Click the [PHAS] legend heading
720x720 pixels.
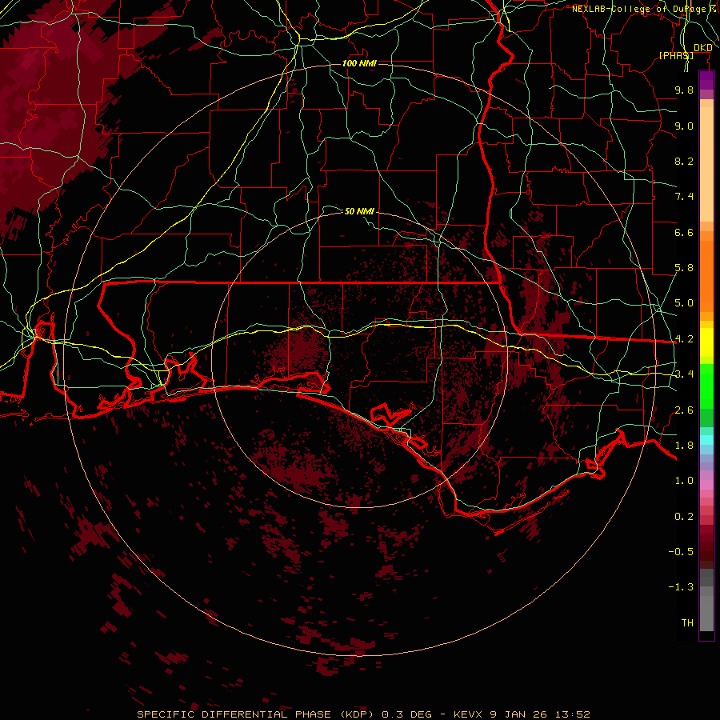pos(676,55)
